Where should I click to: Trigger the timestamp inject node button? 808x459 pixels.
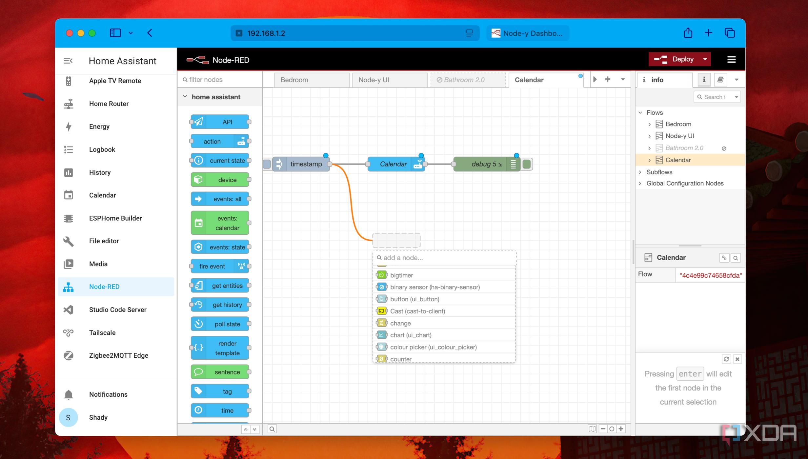click(x=267, y=164)
